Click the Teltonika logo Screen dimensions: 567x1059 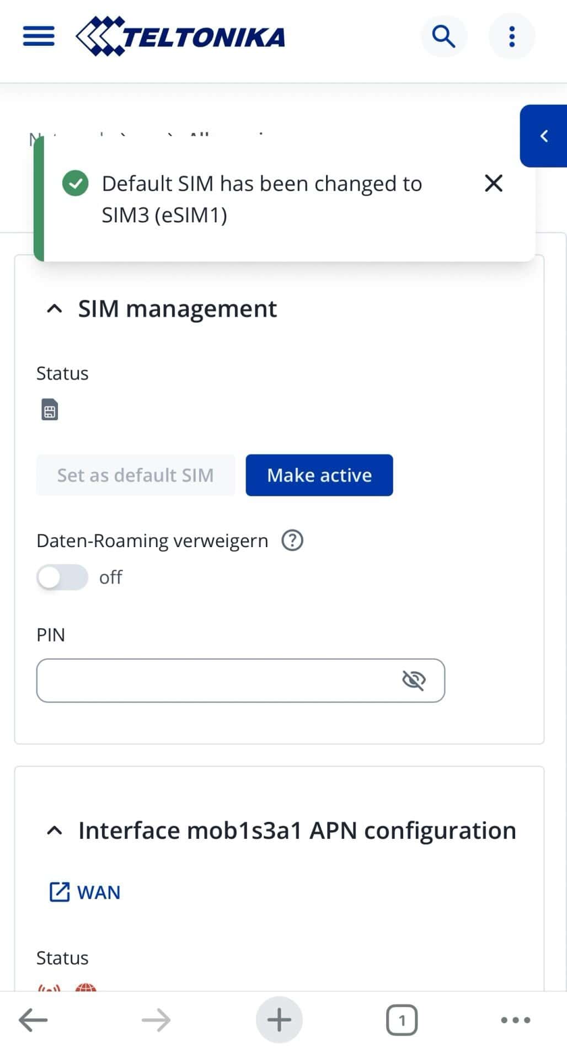click(x=182, y=36)
